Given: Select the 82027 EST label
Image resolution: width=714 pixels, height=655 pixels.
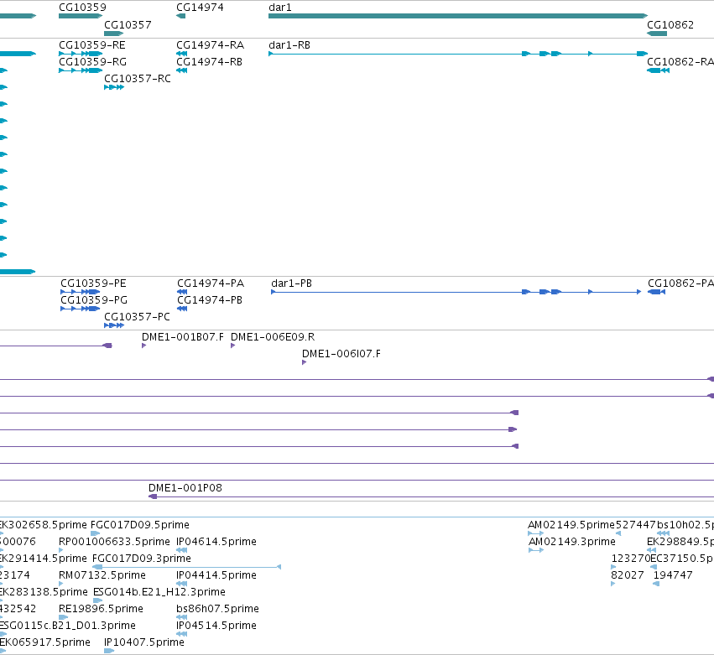Looking at the screenshot, I should 628,575.
